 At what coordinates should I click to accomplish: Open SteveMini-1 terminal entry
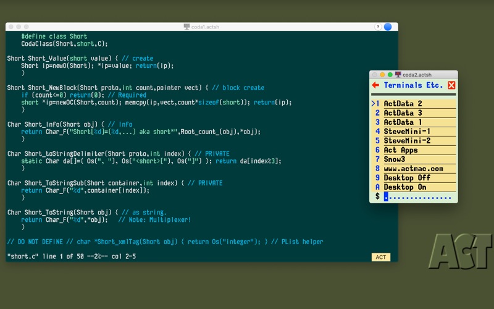coord(414,132)
